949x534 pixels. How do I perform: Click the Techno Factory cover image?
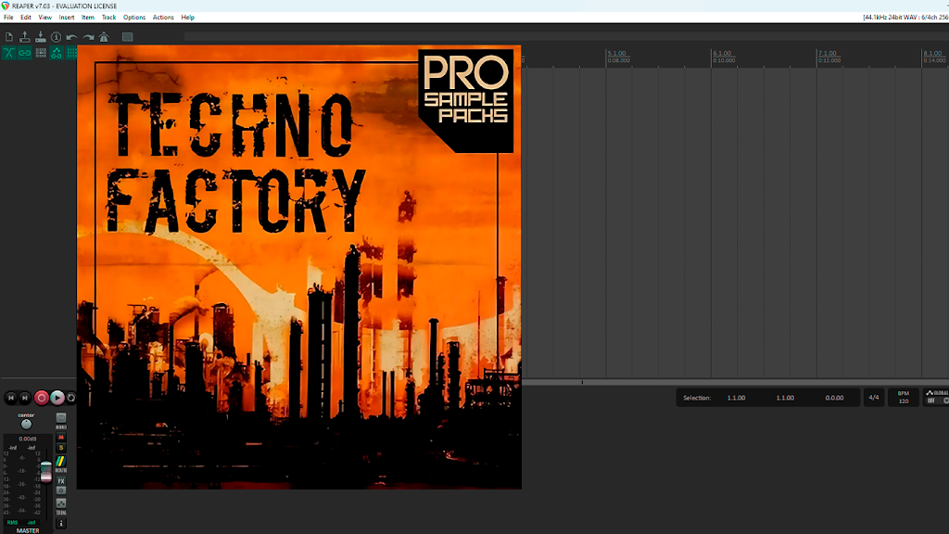pos(299,267)
